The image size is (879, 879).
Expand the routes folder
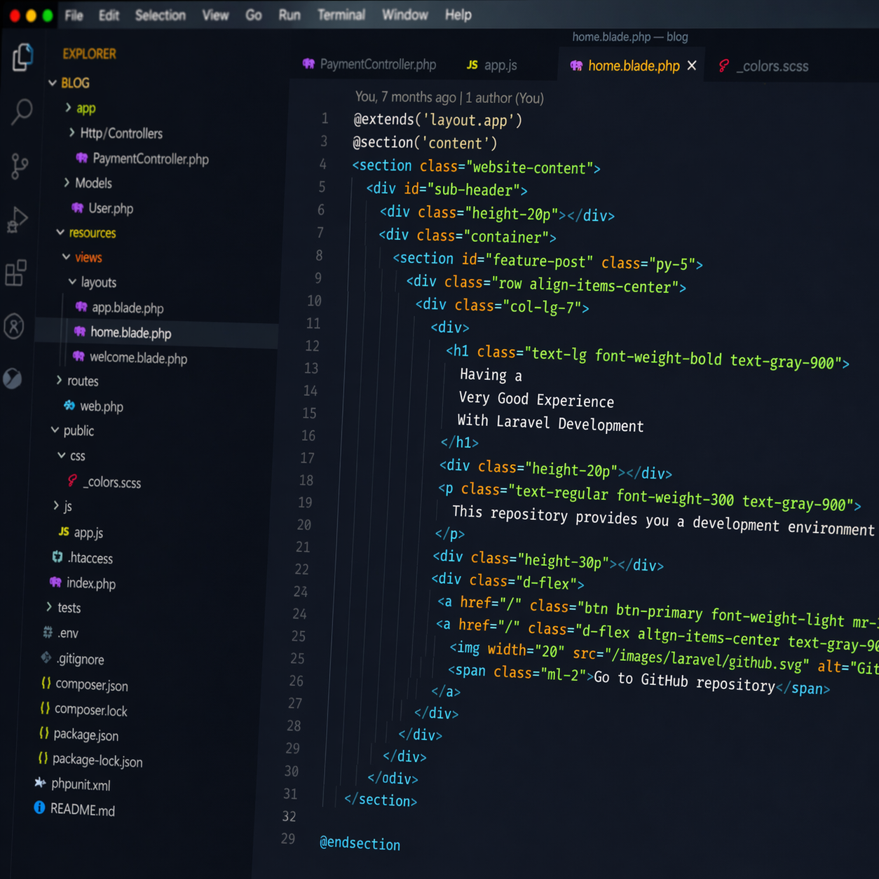coord(59,380)
